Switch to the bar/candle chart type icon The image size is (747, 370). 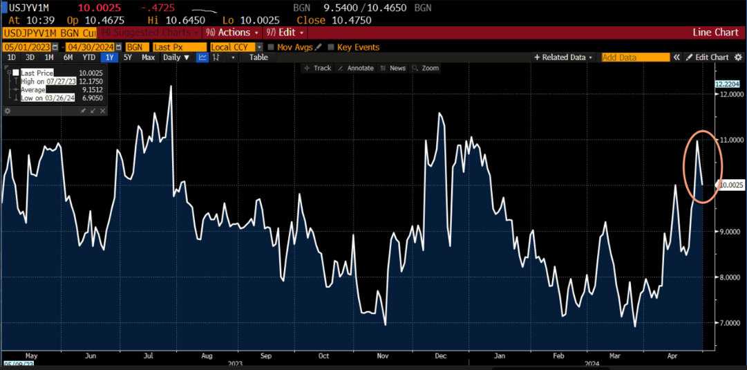coord(216,57)
